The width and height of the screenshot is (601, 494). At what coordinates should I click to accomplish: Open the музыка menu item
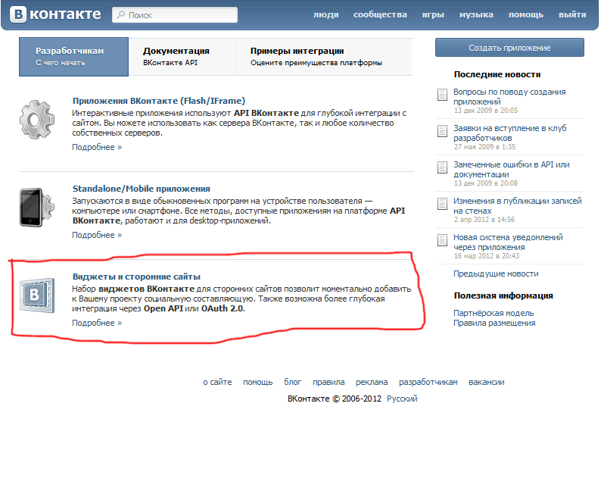[x=476, y=14]
